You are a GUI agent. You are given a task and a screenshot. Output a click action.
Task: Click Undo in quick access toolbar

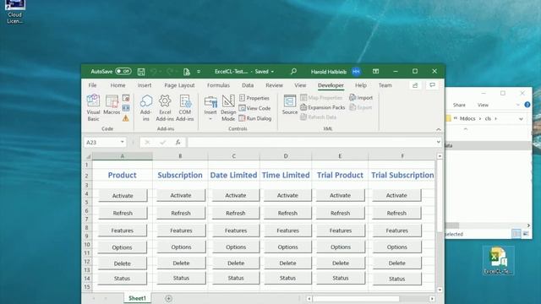point(154,72)
